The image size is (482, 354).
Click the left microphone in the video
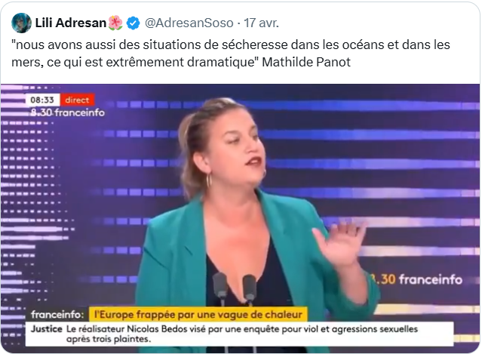220,288
